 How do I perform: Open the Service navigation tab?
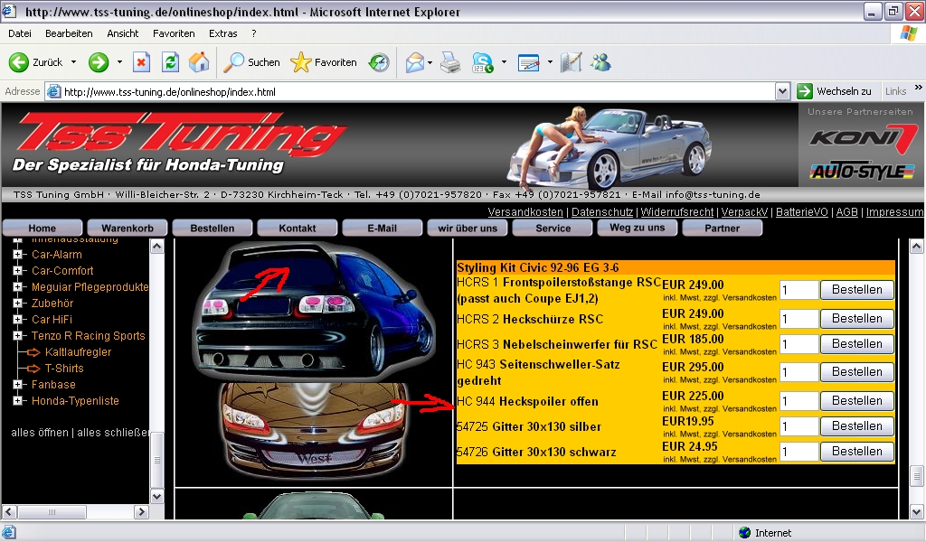pyautogui.click(x=553, y=229)
